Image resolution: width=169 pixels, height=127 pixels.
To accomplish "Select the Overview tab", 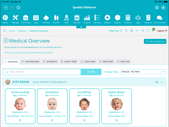I will (11, 62).
